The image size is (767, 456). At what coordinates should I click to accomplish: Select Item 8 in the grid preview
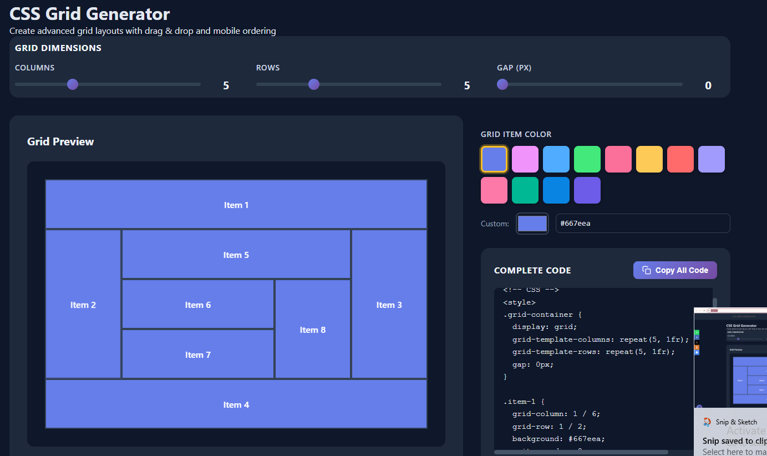click(x=312, y=330)
